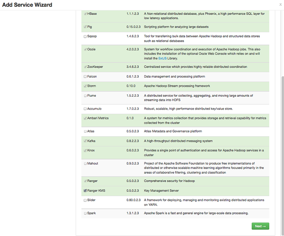
Task: Close the Add Service Wizard dialog
Action: point(280,4)
